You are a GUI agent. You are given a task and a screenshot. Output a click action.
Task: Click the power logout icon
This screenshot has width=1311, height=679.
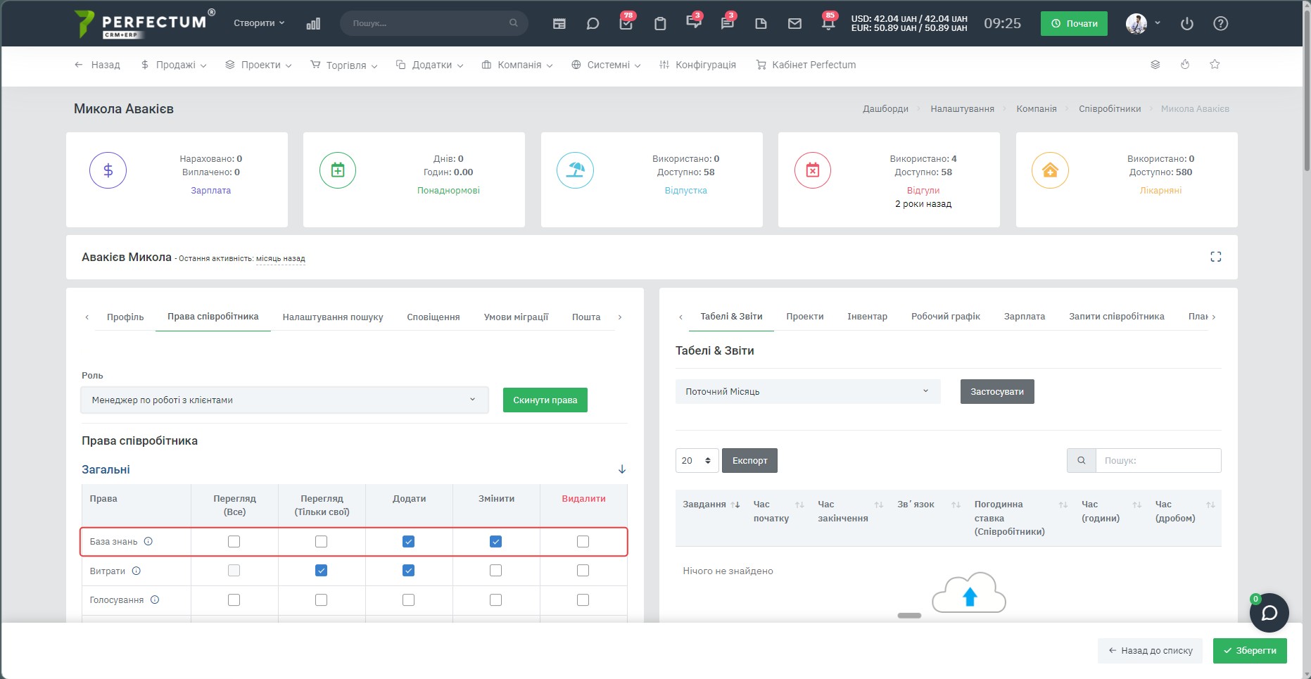[1187, 23]
